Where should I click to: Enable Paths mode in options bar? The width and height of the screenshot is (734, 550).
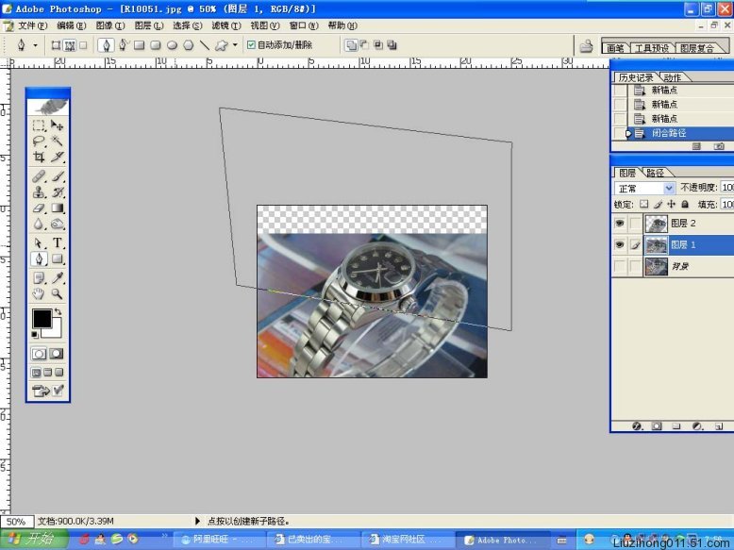click(x=70, y=45)
